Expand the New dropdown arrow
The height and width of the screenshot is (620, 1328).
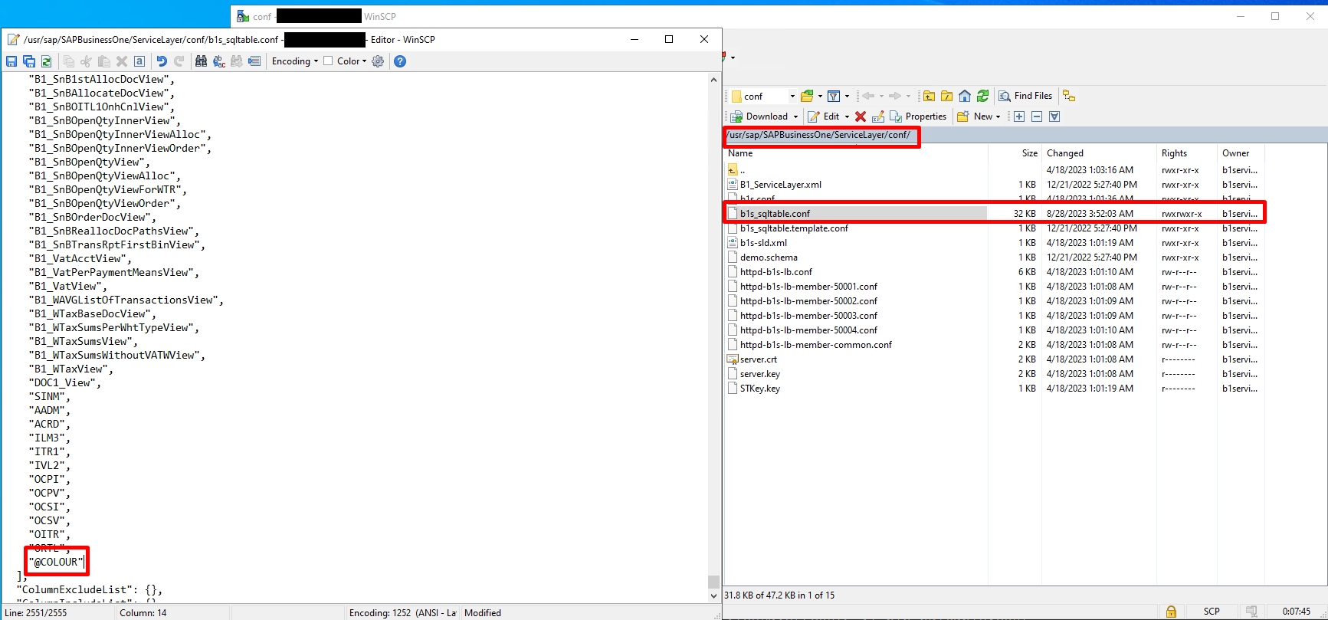(998, 116)
